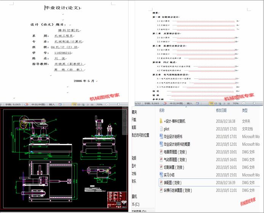
Task: Select the 装配图(刘俊) DWG file icon
Action: coord(161,183)
